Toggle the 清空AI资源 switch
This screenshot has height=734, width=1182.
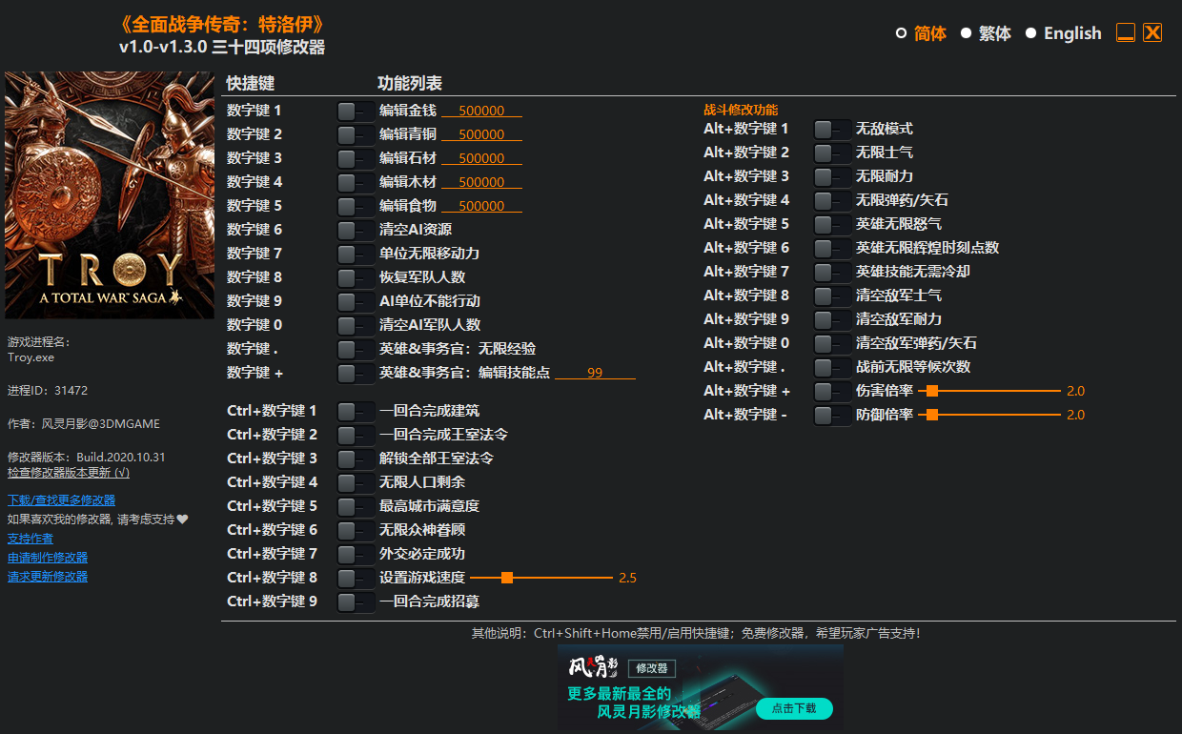coord(355,229)
